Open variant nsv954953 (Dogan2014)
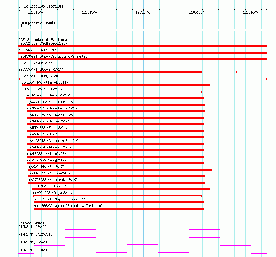 coord(53,193)
